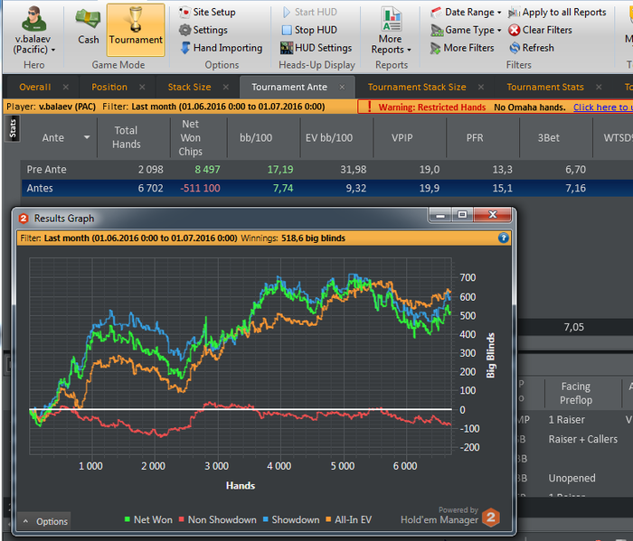Click the 8 497 net won value
Image resolution: width=633 pixels, height=541 pixels.
point(207,169)
